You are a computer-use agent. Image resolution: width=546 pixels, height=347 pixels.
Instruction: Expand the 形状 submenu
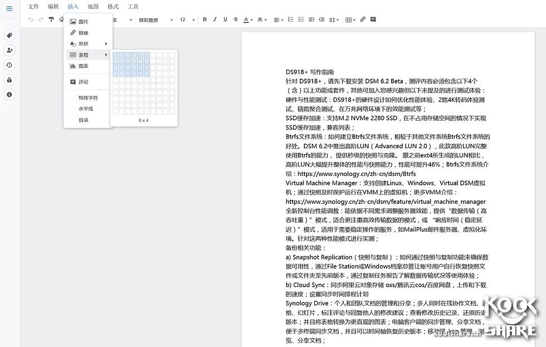pyautogui.click(x=88, y=44)
